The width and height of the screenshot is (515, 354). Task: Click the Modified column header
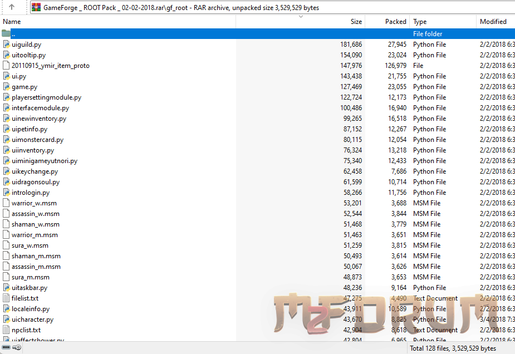click(493, 22)
